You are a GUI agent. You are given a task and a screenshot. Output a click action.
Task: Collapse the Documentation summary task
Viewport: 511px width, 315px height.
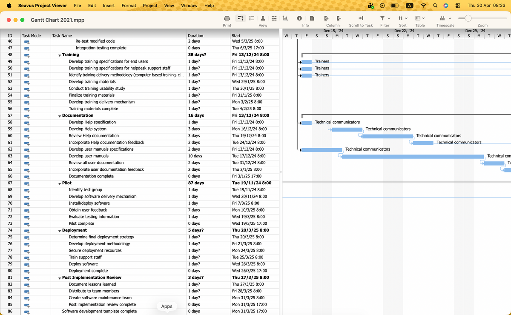[x=60, y=116]
